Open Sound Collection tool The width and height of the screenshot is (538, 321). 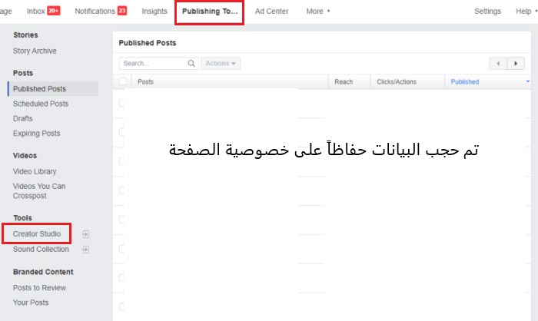click(41, 250)
